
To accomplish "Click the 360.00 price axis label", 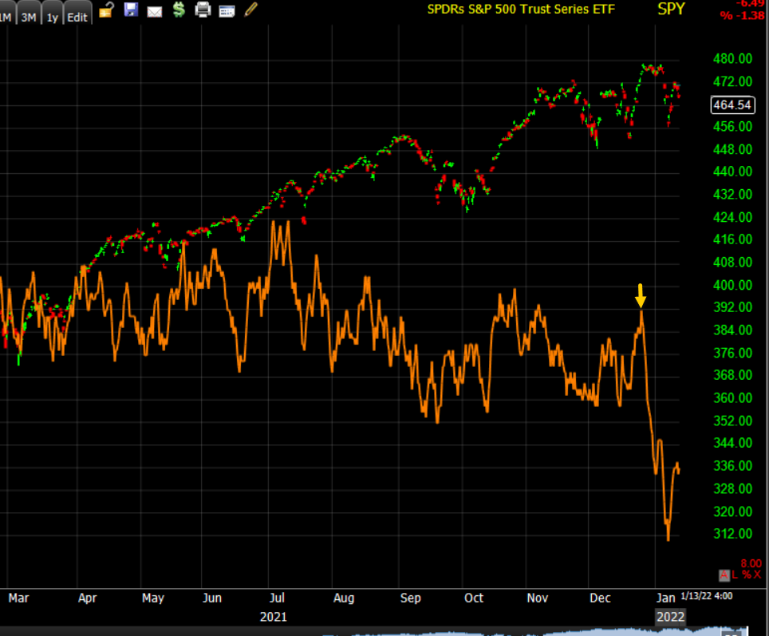I will [x=733, y=398].
